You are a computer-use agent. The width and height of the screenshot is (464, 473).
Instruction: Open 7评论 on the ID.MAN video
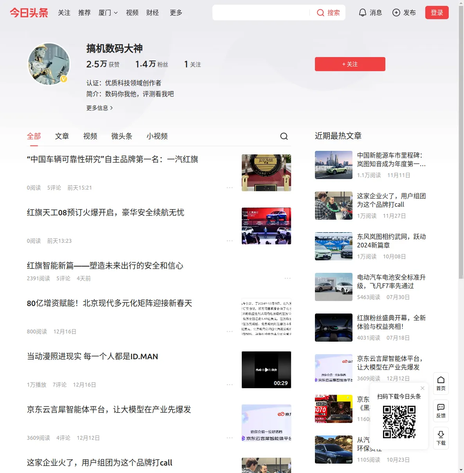pos(59,385)
